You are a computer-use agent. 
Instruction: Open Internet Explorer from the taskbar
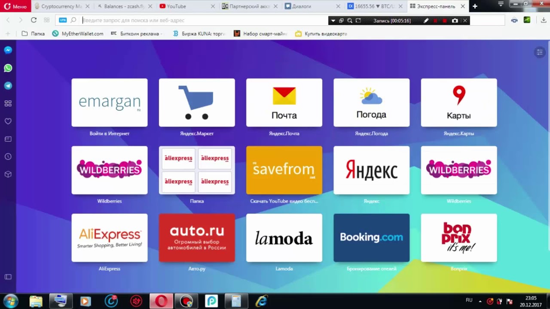coord(261,301)
